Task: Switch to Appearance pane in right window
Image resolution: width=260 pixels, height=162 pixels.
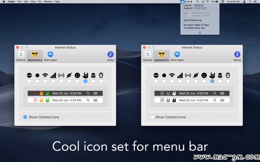Action: pyautogui.click(x=161, y=56)
